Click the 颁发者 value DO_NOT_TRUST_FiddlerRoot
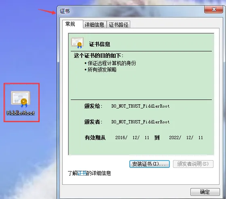 click(140, 122)
